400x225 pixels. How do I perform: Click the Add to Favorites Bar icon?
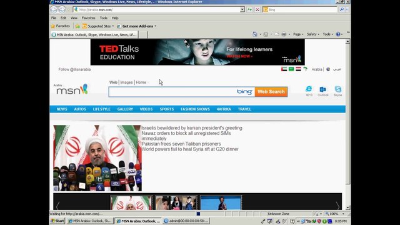click(77, 26)
